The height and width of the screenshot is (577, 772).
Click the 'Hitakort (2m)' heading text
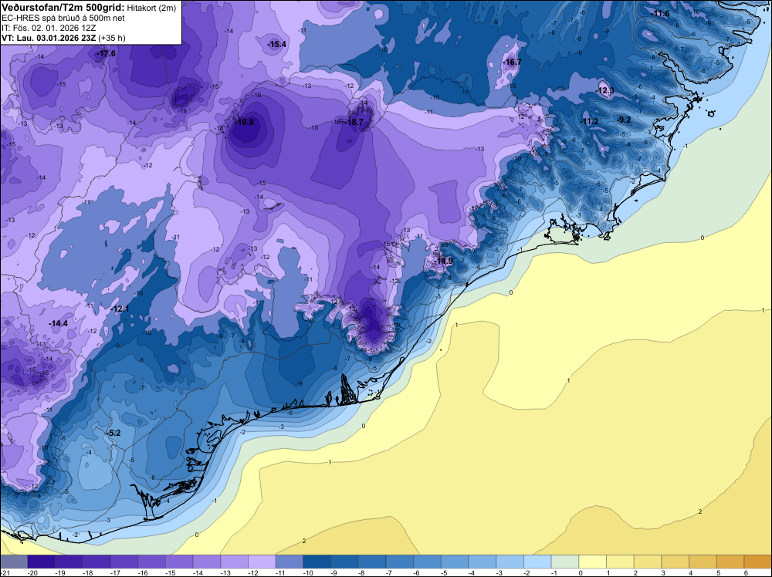[151, 8]
